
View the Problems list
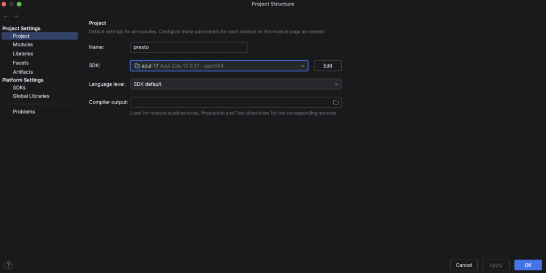click(24, 111)
